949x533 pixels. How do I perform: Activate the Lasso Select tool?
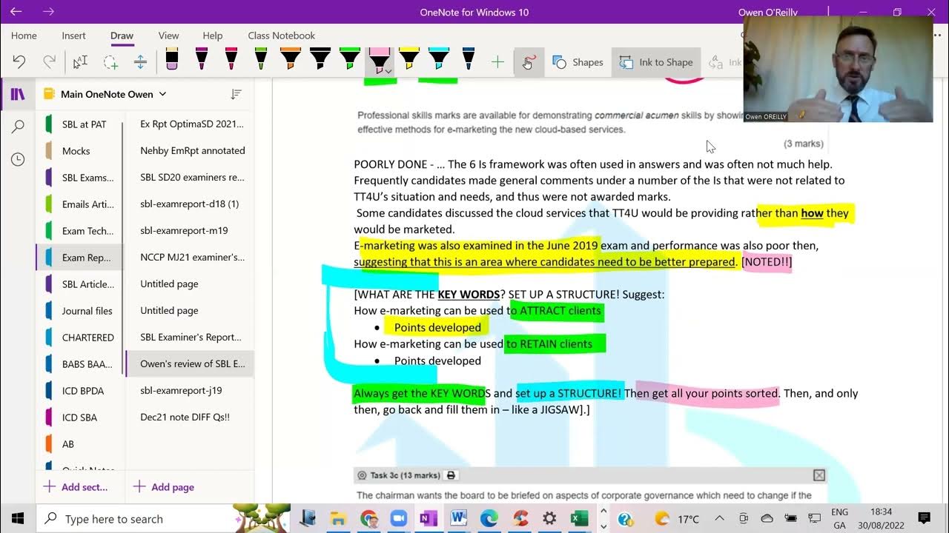pyautogui.click(x=110, y=62)
